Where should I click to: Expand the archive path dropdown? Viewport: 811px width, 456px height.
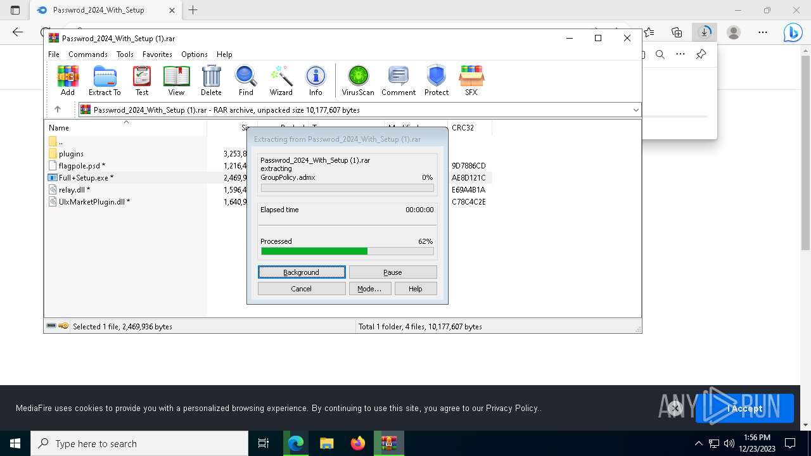pyautogui.click(x=635, y=110)
